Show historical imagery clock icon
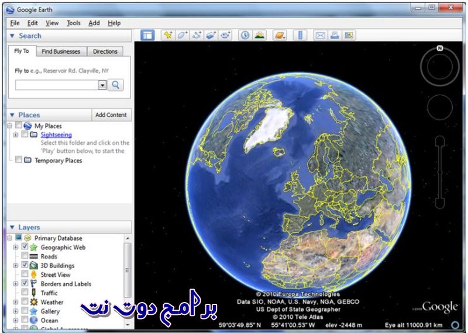 (245, 35)
